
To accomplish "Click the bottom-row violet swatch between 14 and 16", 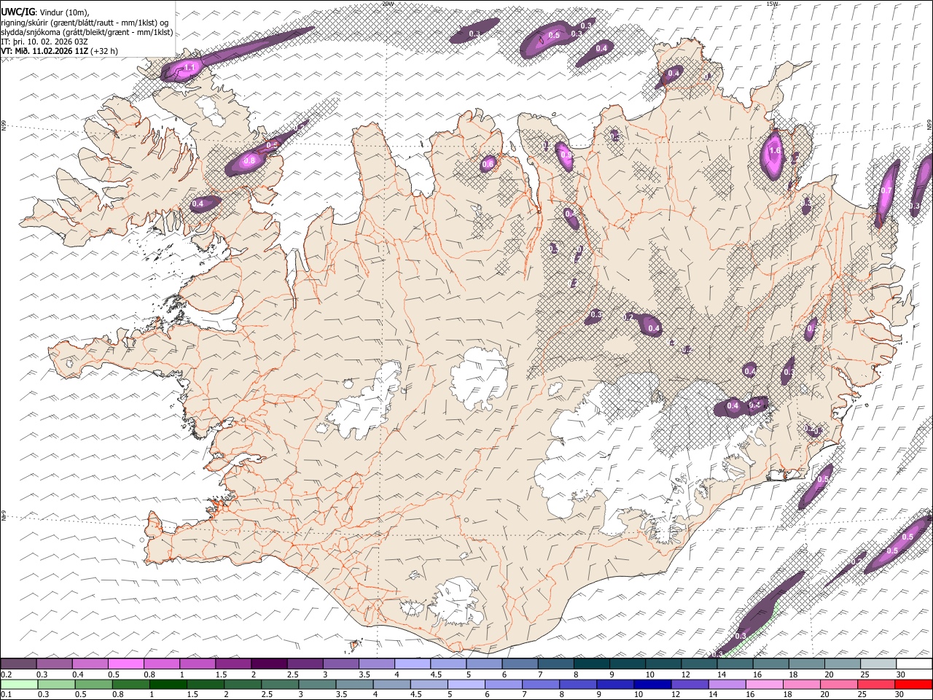I will click(x=727, y=684).
